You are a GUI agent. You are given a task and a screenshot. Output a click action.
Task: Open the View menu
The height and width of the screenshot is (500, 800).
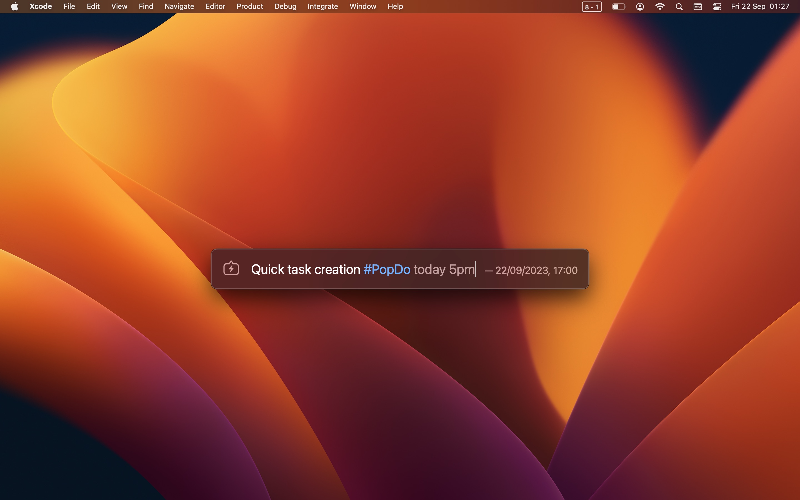point(119,6)
